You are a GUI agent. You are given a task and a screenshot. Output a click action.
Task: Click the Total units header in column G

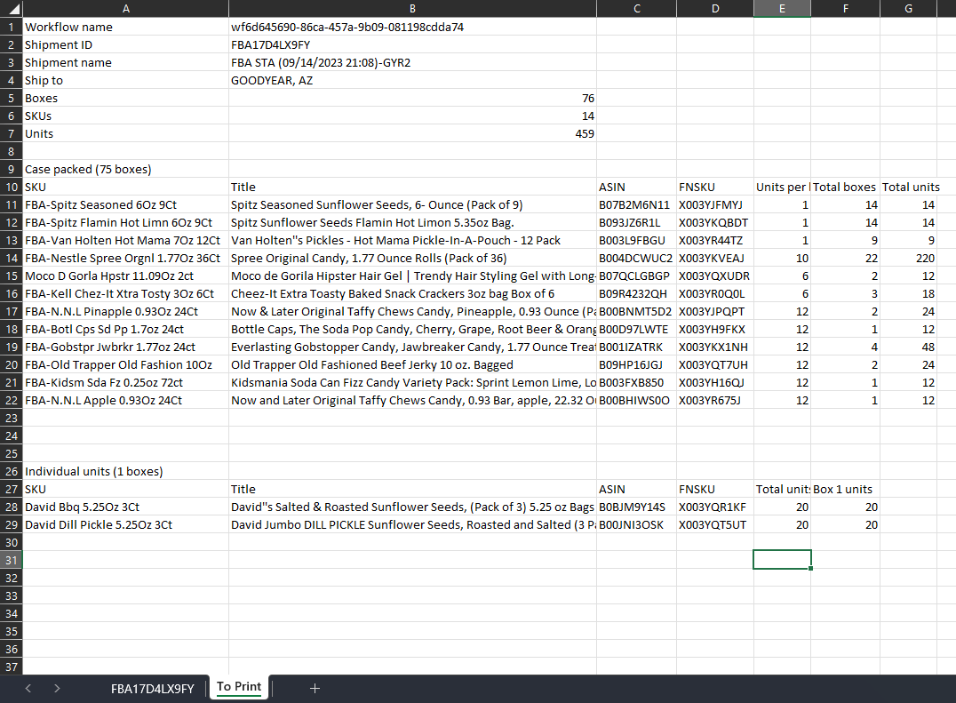point(908,188)
